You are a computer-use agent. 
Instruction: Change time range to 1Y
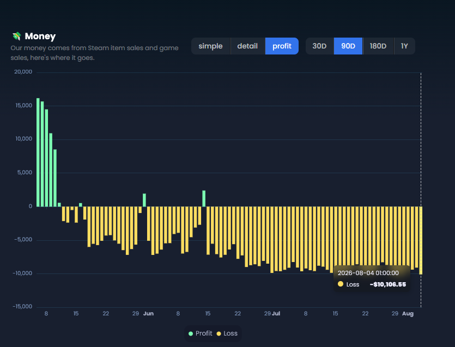(x=404, y=46)
